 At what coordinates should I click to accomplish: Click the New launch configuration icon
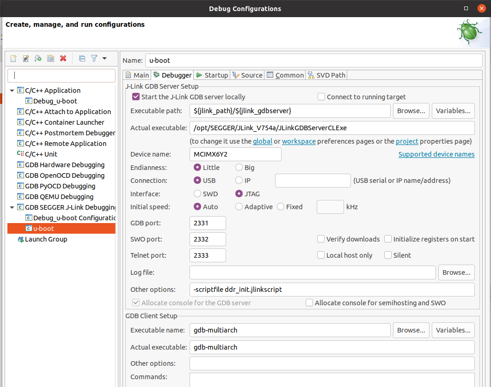14,59
